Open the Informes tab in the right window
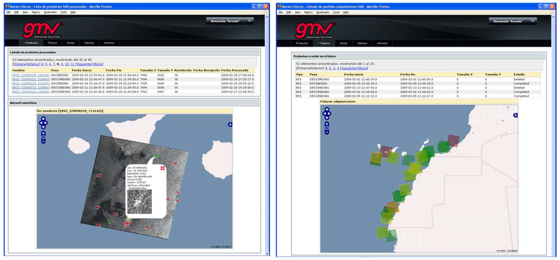Image resolution: width=560 pixels, height=260 pixels. coord(382,43)
